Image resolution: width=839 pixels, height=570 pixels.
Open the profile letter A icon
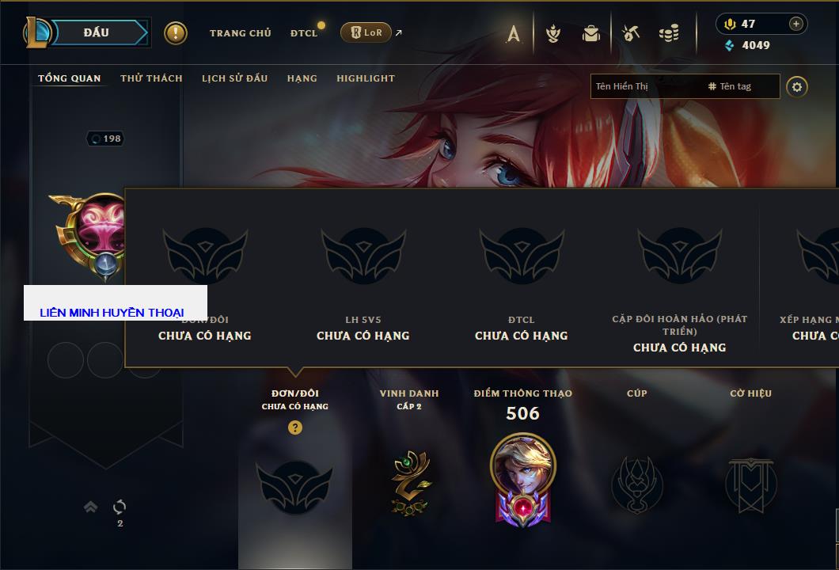(513, 34)
